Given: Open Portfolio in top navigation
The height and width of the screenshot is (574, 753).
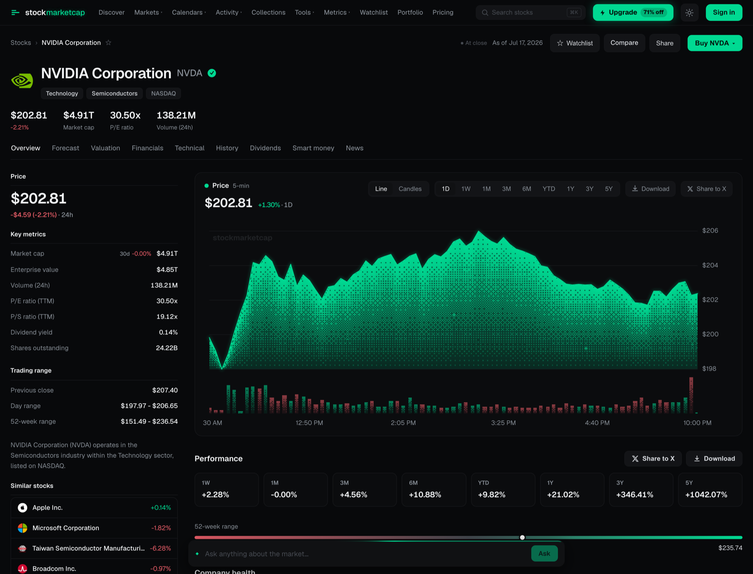Looking at the screenshot, I should tap(410, 13).
